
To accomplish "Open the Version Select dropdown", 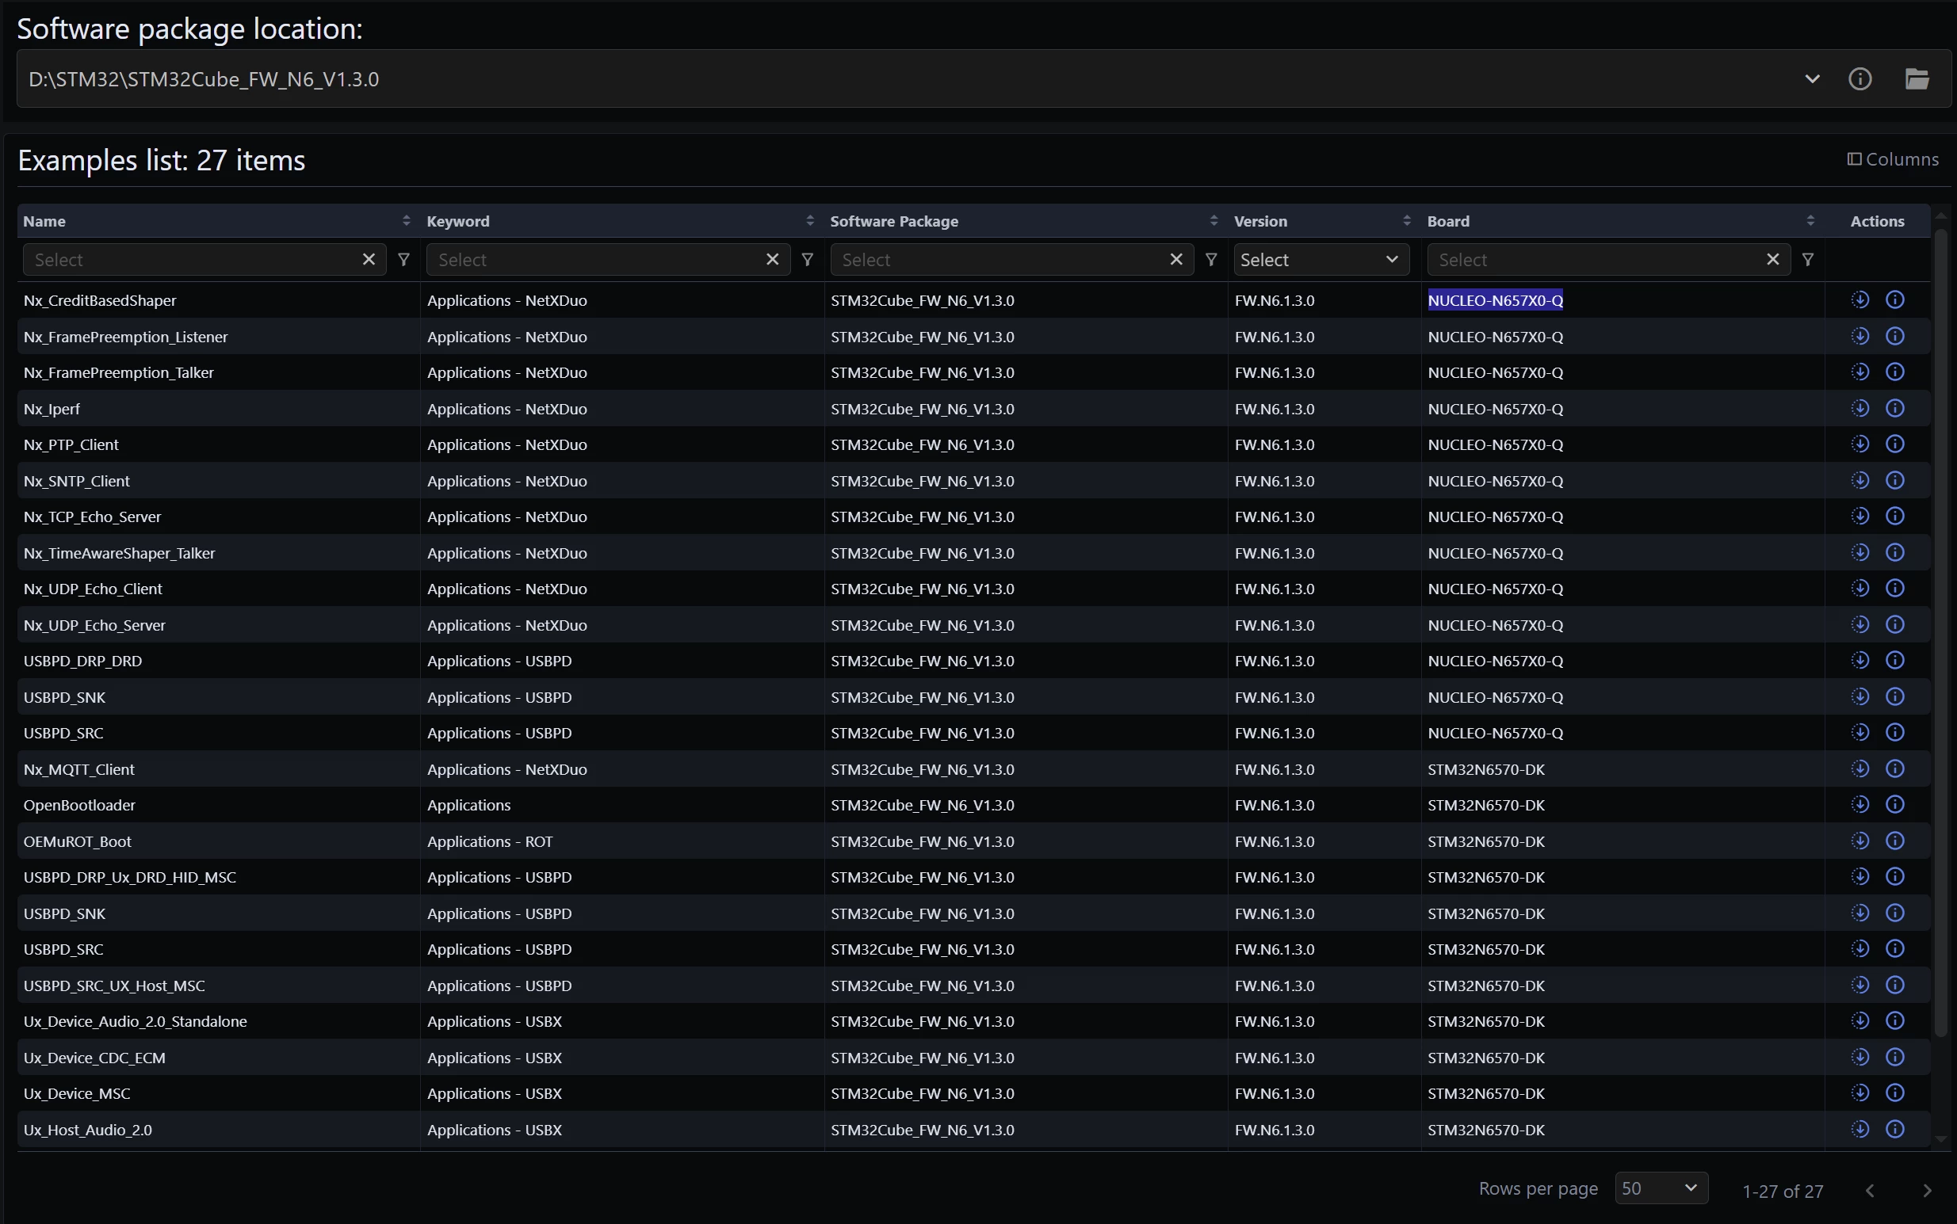I will click(1321, 260).
